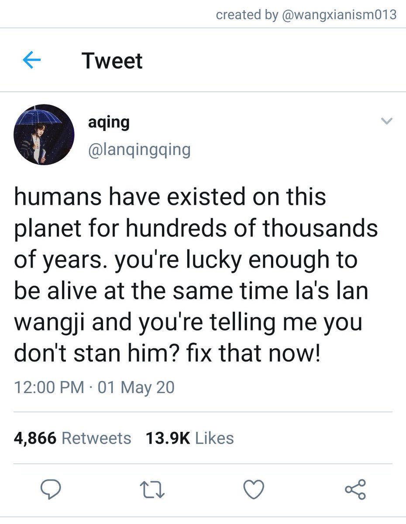This screenshot has height=524, width=406.
Task: Share the tweet via the share icon
Action: coord(355,490)
